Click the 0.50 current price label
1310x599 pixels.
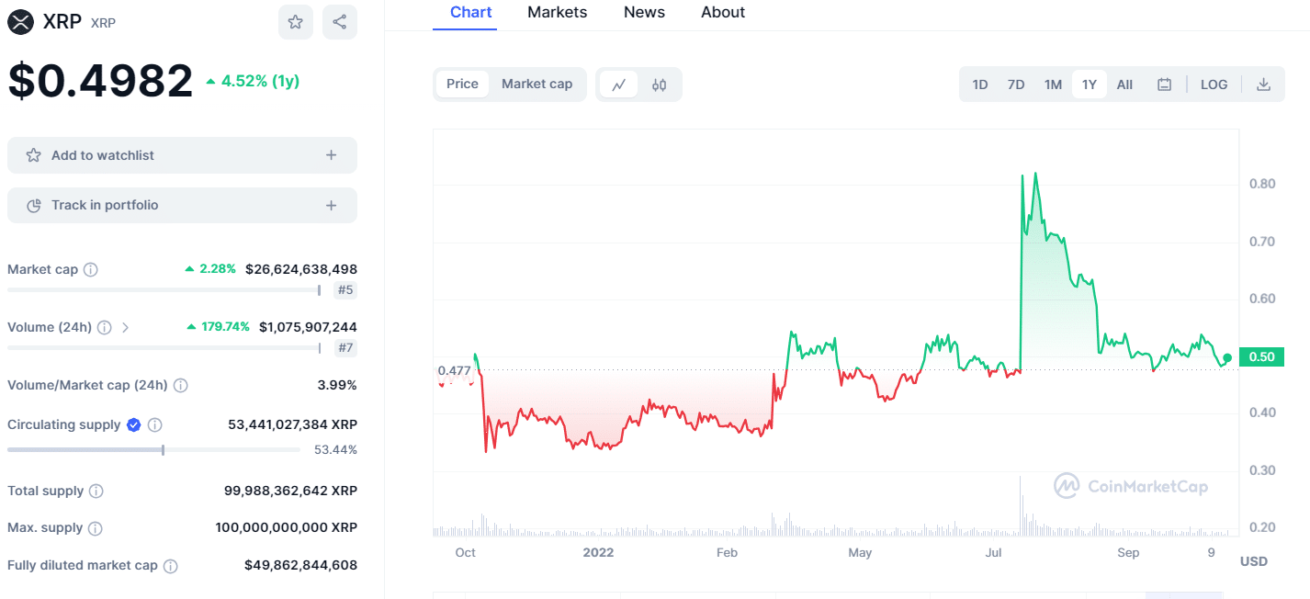(1261, 357)
